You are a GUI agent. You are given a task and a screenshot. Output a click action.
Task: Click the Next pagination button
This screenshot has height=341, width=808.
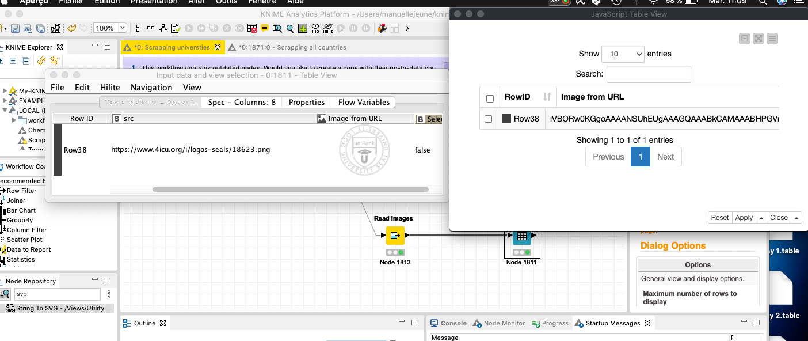[665, 157]
